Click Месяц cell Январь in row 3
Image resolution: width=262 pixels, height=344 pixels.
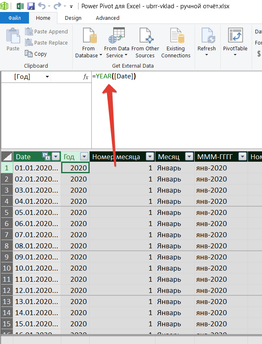[175, 190]
